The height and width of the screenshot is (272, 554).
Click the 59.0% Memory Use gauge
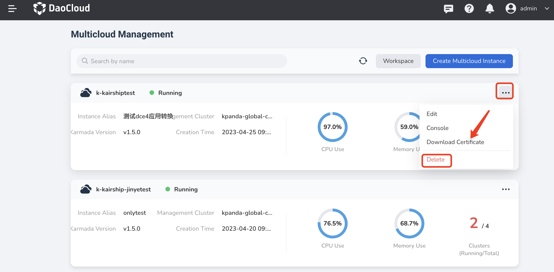[x=407, y=127]
